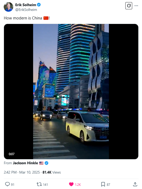This screenshot has width=142, height=189.
Task: Open the three-dot more options menu
Action: [x=136, y=6]
